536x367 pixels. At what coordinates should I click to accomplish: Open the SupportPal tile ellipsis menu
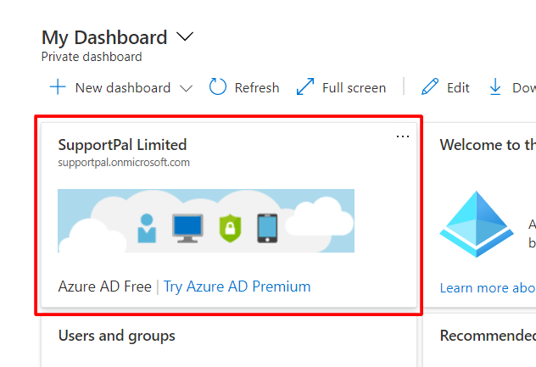coord(403,137)
